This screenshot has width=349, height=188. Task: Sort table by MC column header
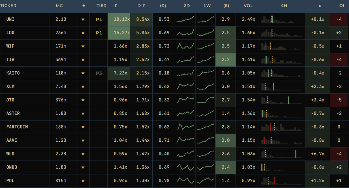60,6
